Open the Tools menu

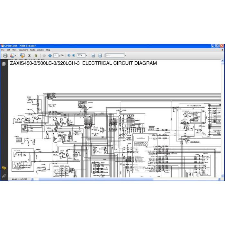(x=32, y=50)
